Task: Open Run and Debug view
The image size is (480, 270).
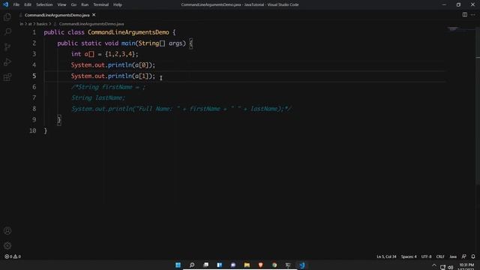Action: pyautogui.click(x=7, y=61)
